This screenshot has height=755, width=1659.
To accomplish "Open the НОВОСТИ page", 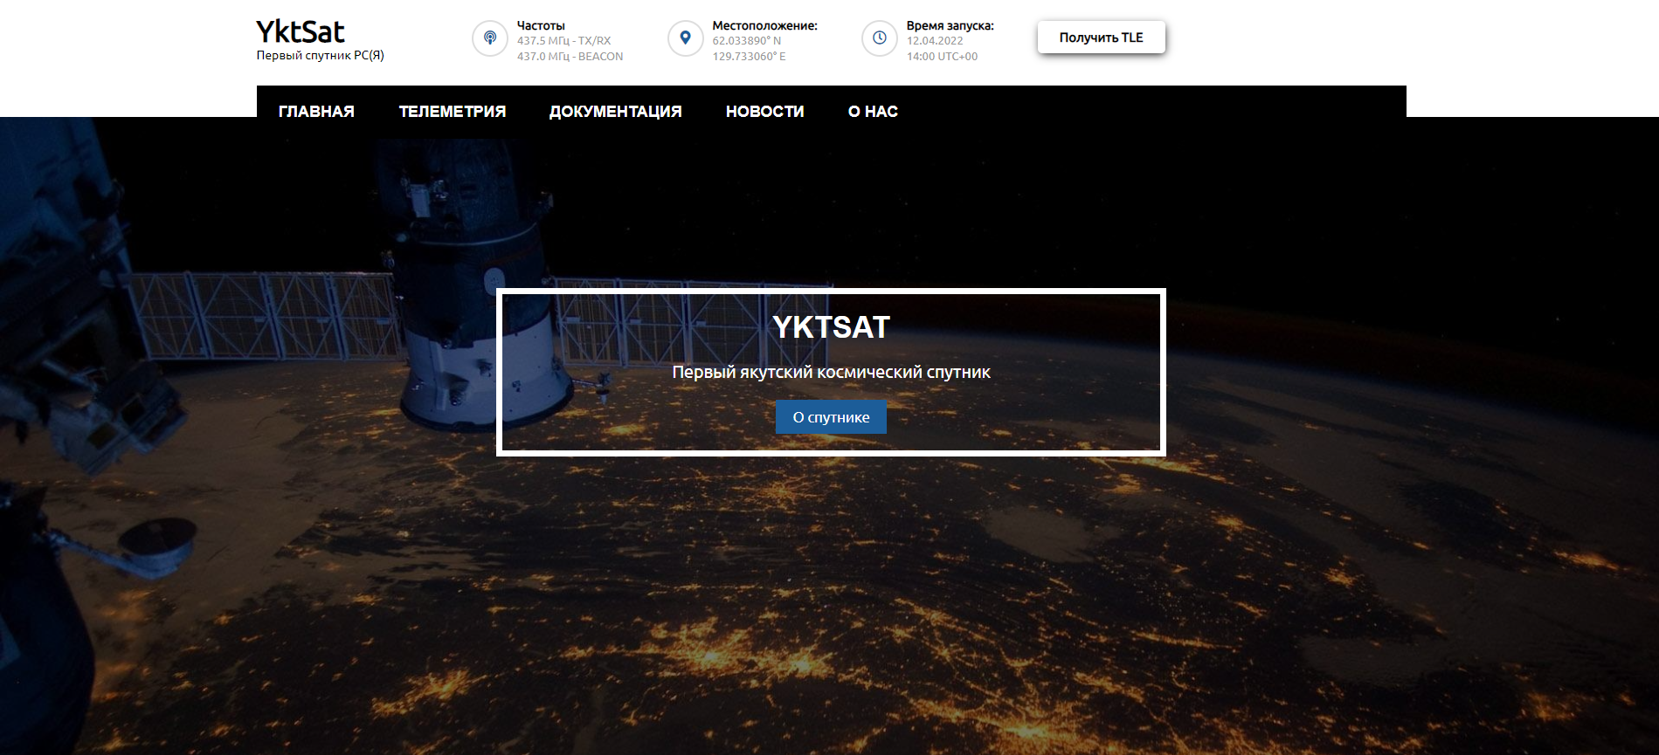I will [765, 112].
